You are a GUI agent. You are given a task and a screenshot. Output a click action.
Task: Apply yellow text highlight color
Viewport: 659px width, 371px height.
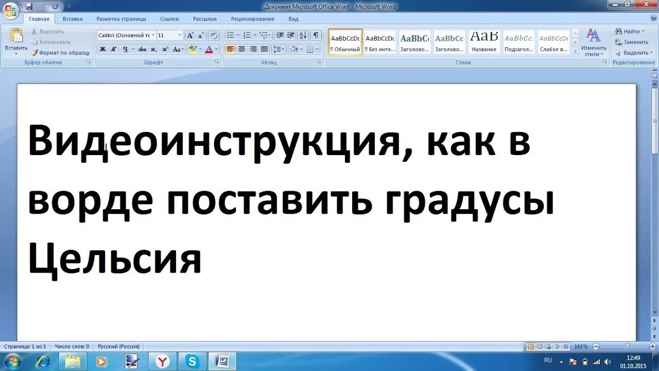tap(193, 49)
